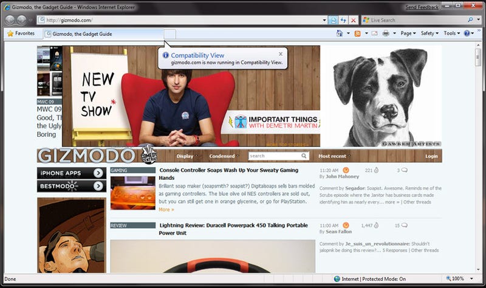The height and width of the screenshot is (288, 486).
Task: Click the Login link
Action: click(431, 156)
